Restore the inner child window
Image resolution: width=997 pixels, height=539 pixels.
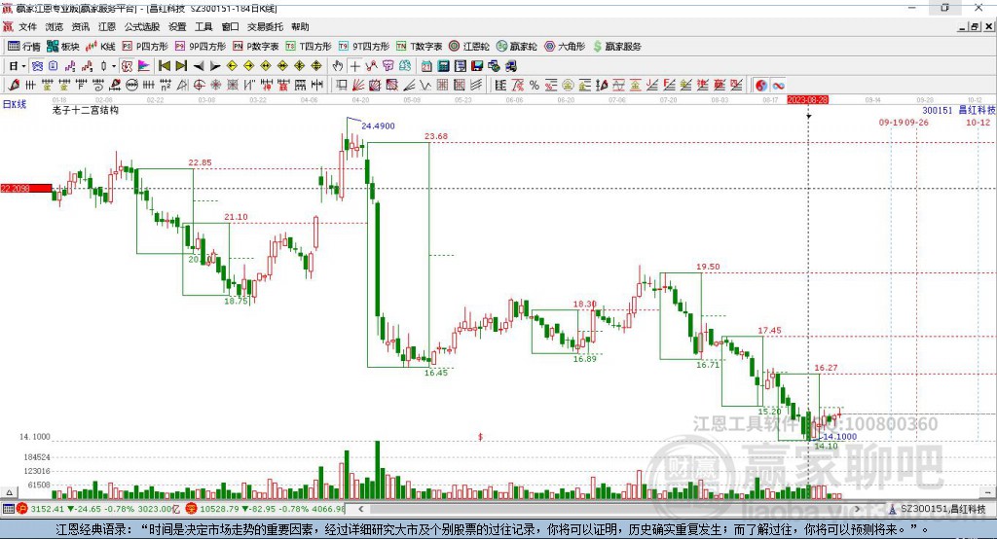click(975, 26)
